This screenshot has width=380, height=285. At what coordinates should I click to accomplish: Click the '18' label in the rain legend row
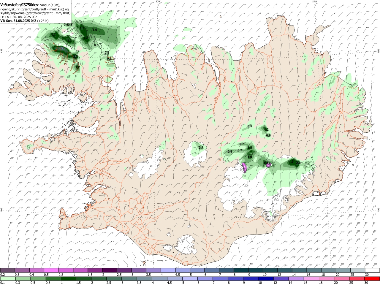322,283
